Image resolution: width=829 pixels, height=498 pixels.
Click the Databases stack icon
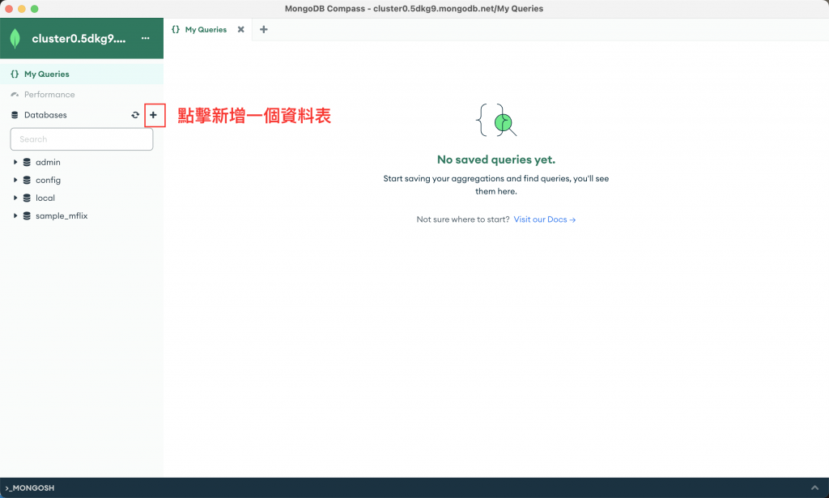tap(15, 115)
